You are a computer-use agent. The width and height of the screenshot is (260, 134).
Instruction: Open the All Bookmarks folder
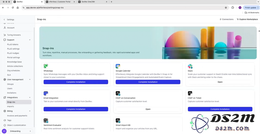pos(252,13)
